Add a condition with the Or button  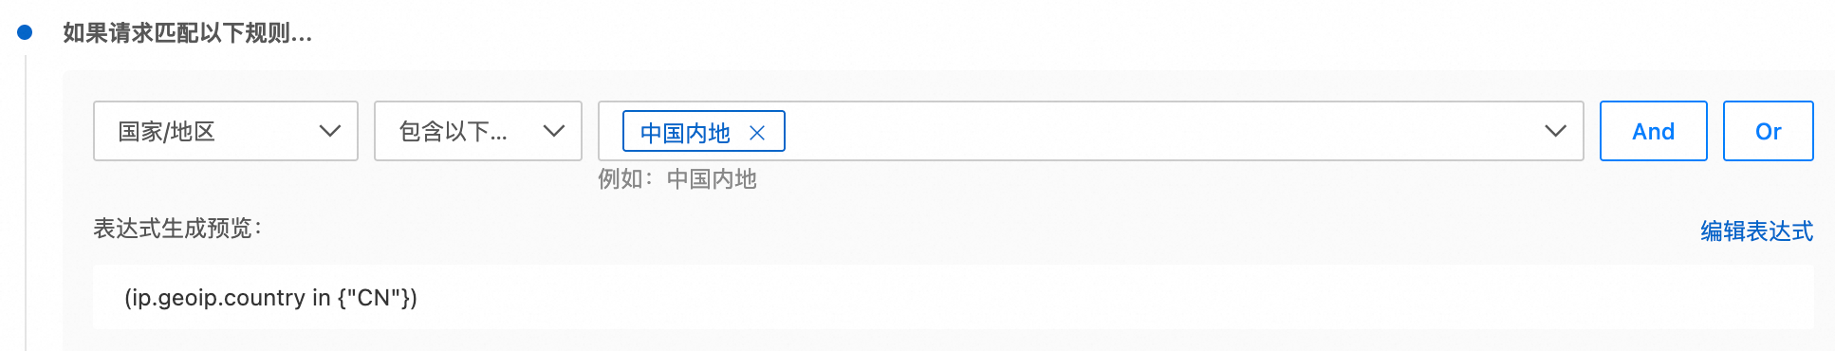click(x=1769, y=131)
